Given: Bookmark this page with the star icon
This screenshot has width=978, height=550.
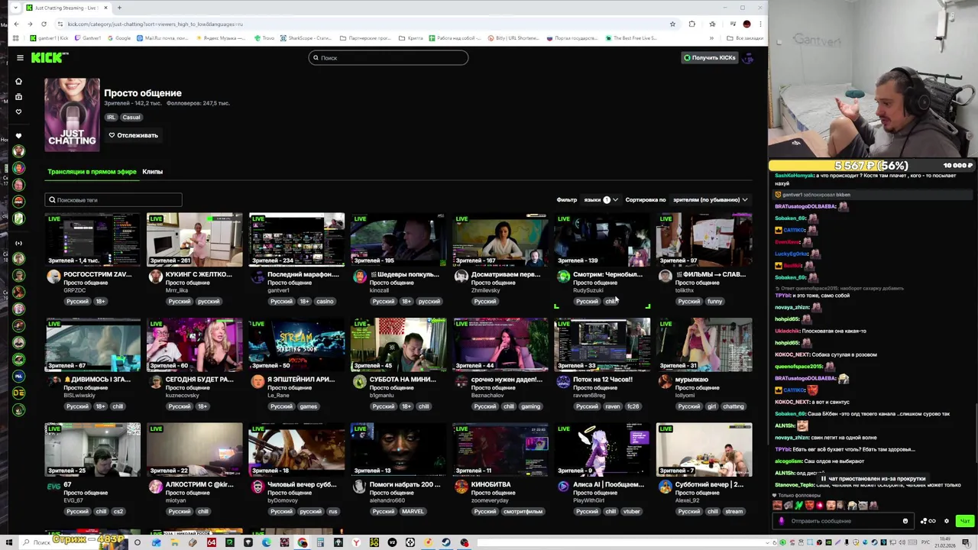Looking at the screenshot, I should coord(672,24).
